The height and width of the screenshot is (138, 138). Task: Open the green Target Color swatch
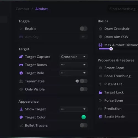84,117
